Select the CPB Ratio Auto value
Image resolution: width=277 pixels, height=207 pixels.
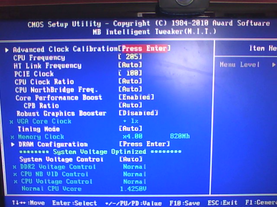(x=130, y=105)
